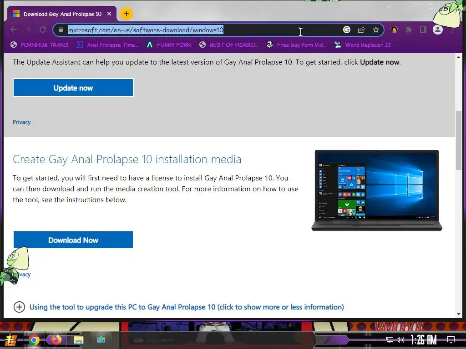Viewport: 466px width, 349px height.
Task: Open the FURRY bookmark with the A icon
Action: pyautogui.click(x=169, y=45)
